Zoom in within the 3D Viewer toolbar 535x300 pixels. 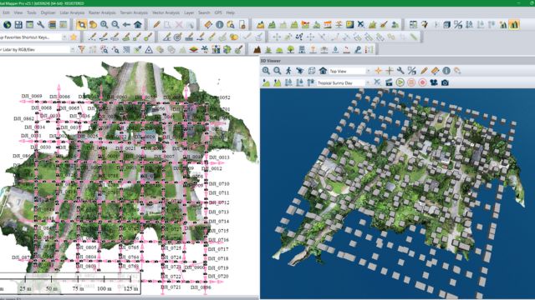[266, 71]
